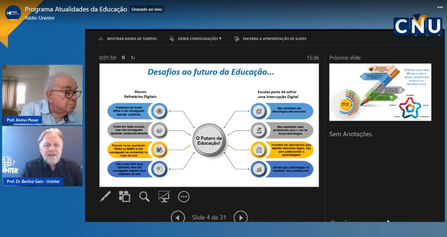
Task: Go to previous slide with left arrow
Action: point(178,217)
